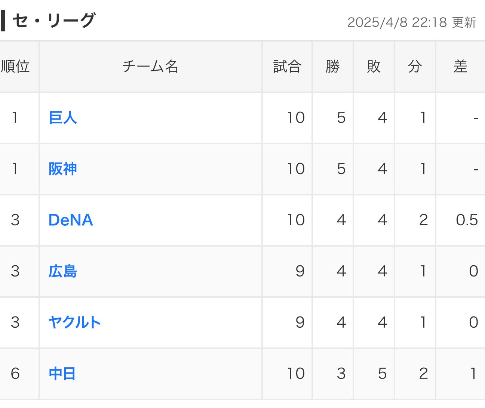Click the 分 column header
The width and height of the screenshot is (485, 408).
(x=415, y=67)
